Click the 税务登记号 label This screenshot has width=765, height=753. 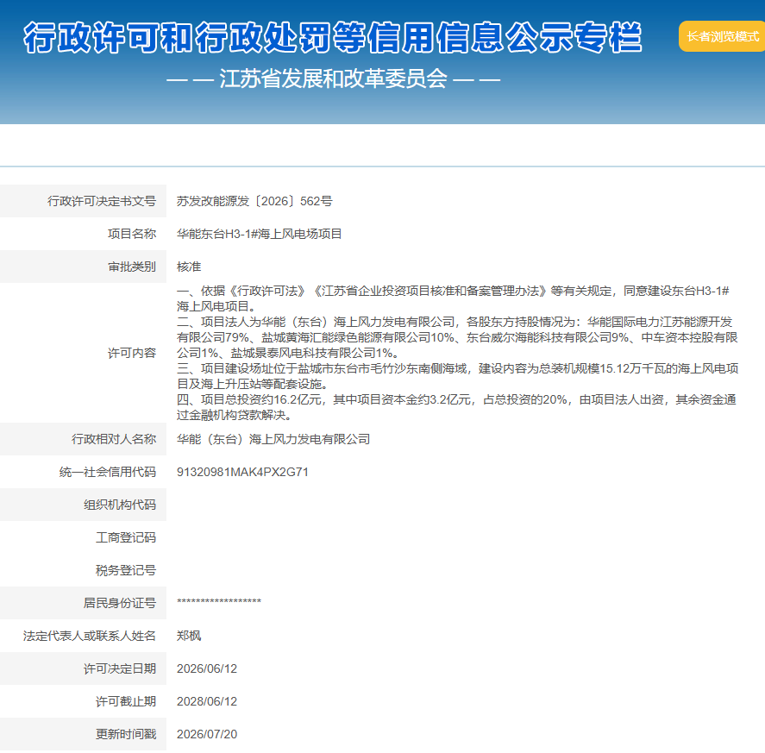click(x=126, y=570)
